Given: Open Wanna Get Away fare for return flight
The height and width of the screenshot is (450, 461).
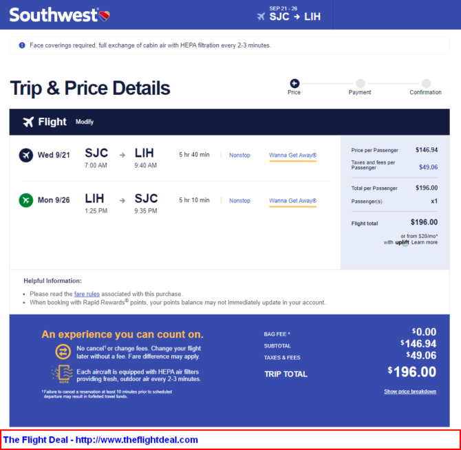Looking at the screenshot, I should pos(293,201).
